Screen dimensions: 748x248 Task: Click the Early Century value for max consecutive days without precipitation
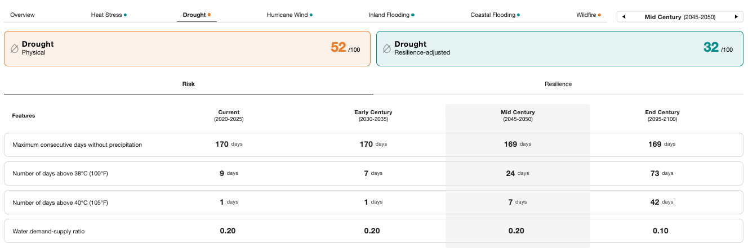(x=373, y=145)
